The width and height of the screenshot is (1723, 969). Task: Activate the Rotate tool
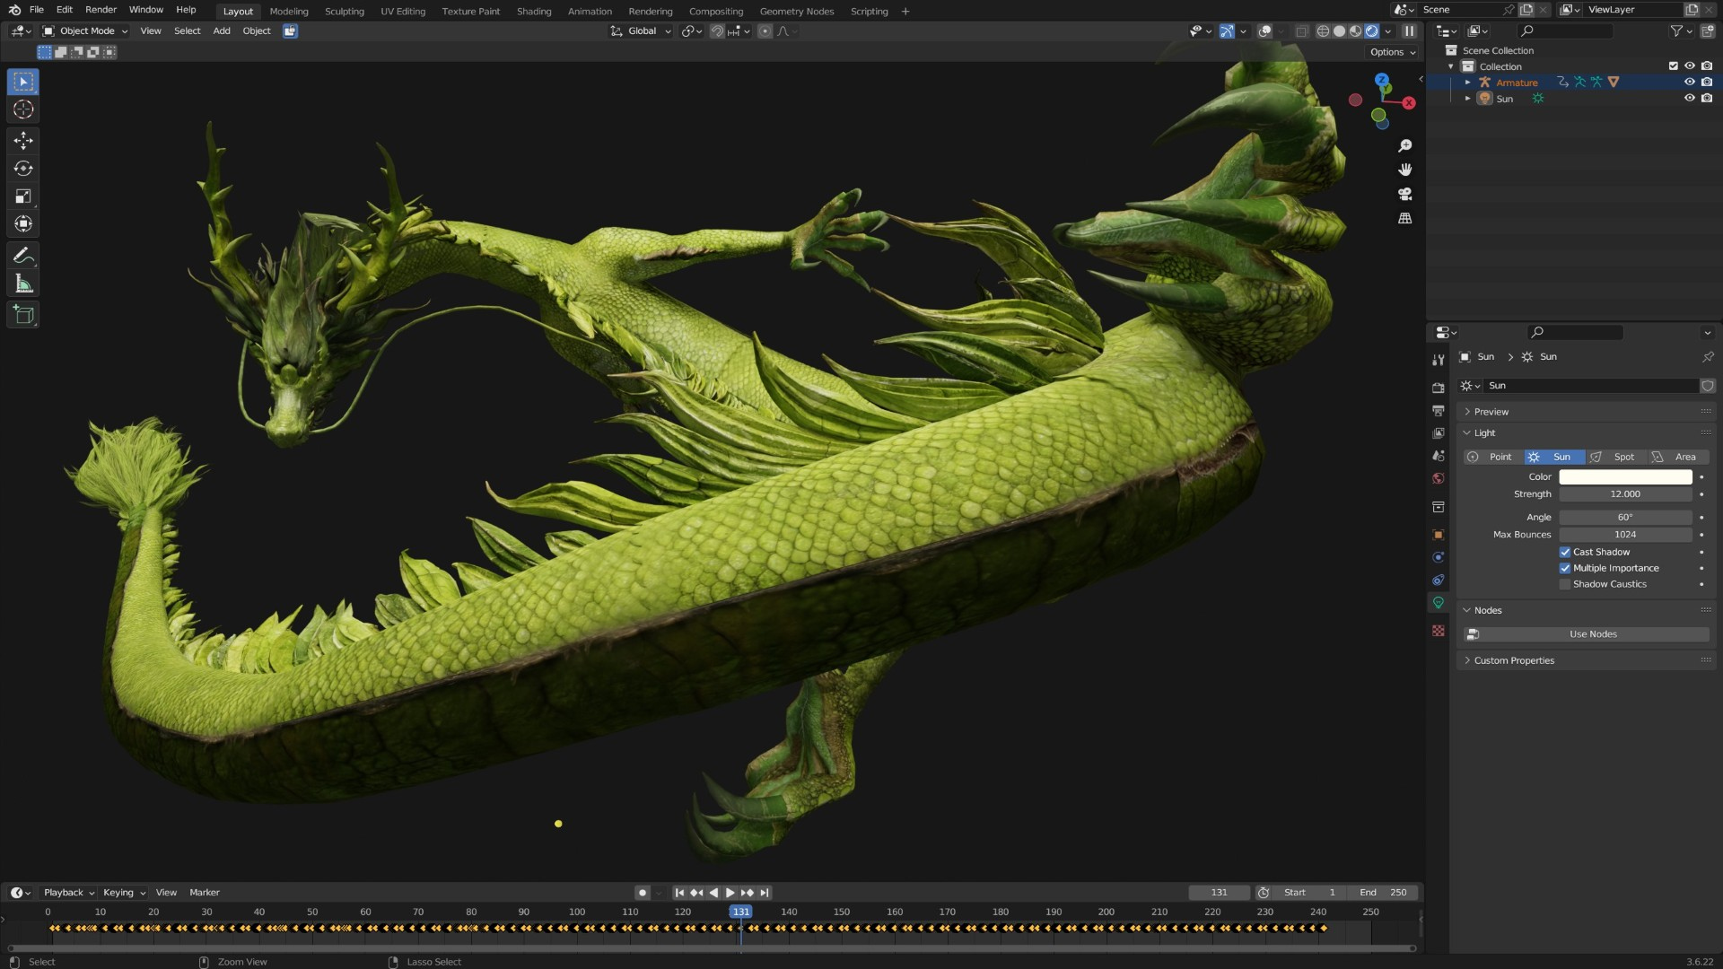point(23,168)
